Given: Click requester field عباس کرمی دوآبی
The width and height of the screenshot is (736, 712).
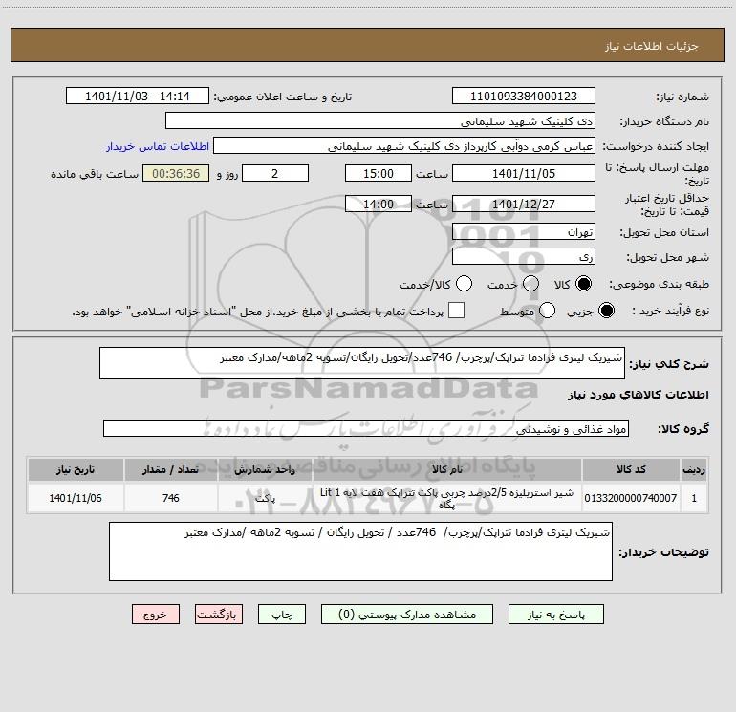Looking at the screenshot, I should tap(404, 146).
